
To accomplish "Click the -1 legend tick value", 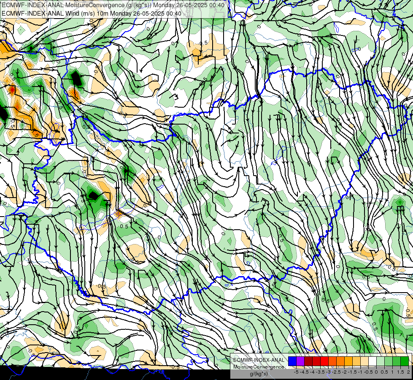I will click(360, 372).
